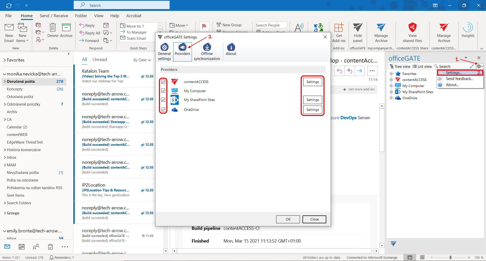Select Send feedback from gear menu

tap(459, 79)
